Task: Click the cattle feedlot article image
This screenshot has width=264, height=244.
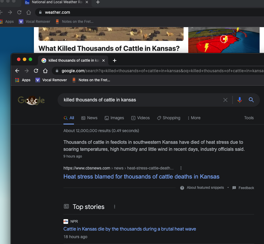Action: click(111, 34)
